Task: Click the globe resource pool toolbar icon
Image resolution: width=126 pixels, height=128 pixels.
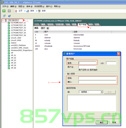Action: click(9, 16)
